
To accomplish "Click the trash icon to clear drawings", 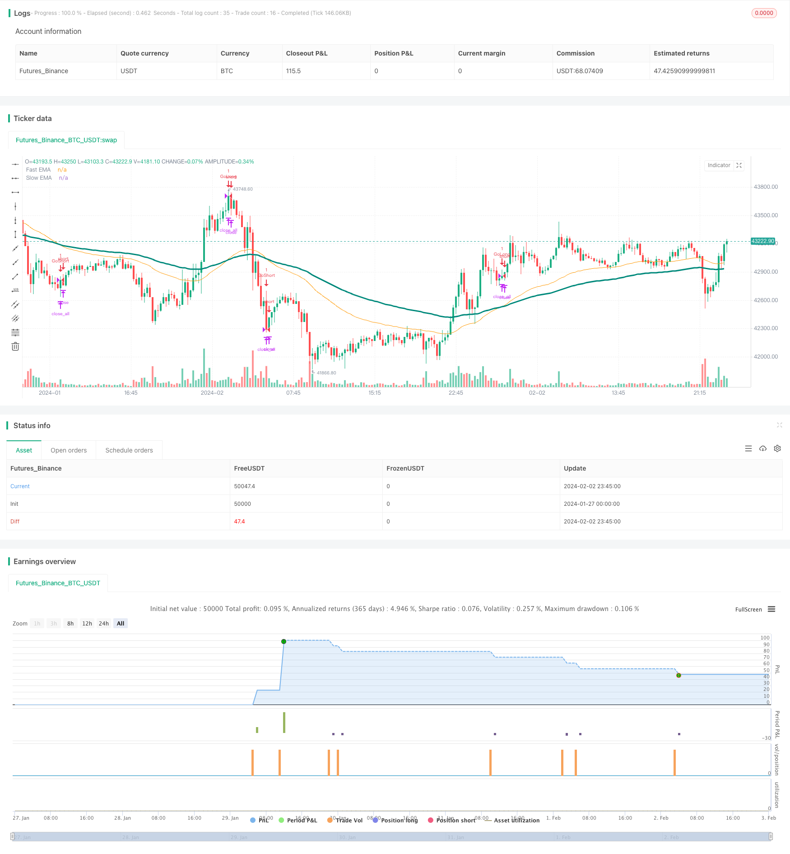I will pos(15,346).
